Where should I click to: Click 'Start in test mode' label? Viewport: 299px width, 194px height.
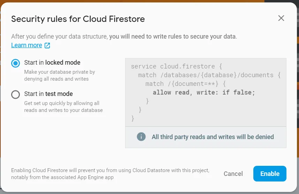coord(48,94)
